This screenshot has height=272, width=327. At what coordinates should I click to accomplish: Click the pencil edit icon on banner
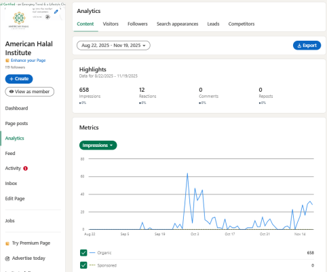tap(56, 12)
